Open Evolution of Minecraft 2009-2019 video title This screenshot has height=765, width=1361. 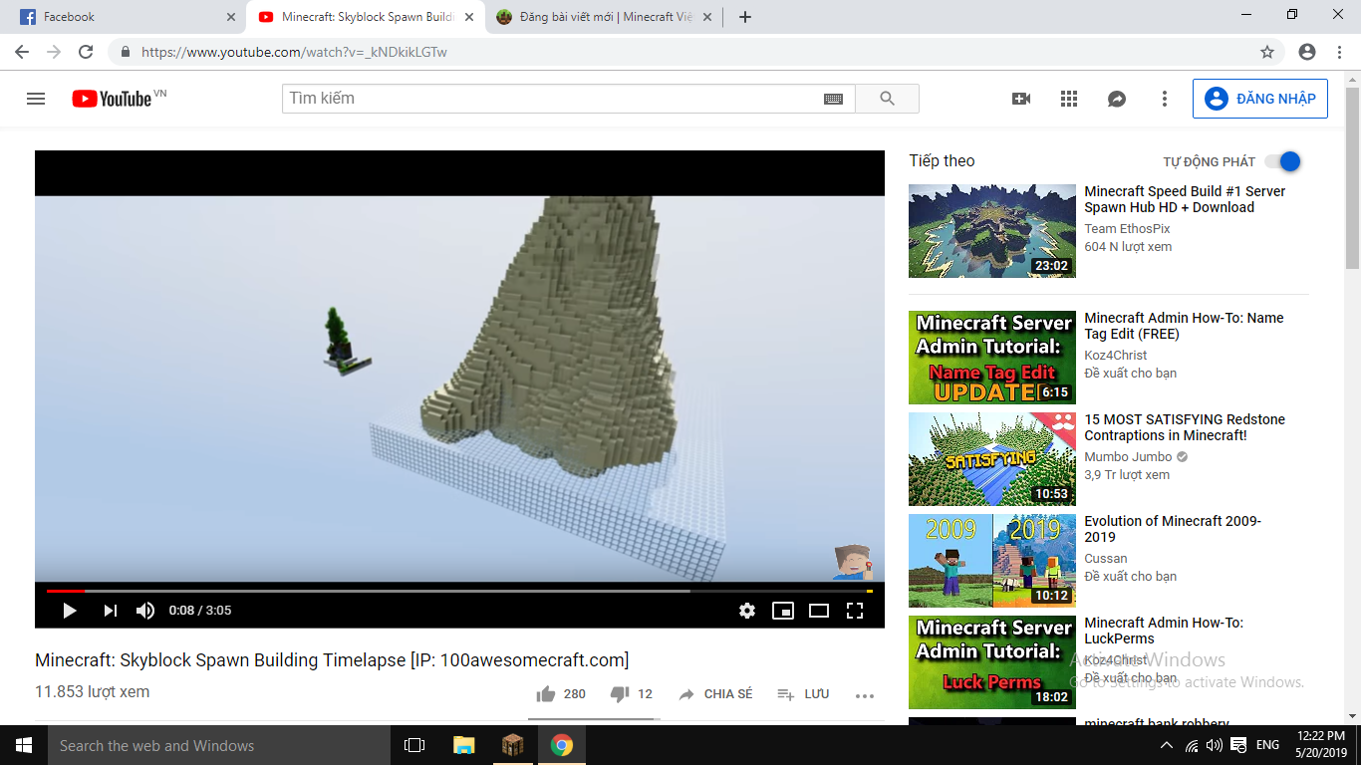pos(1173,529)
